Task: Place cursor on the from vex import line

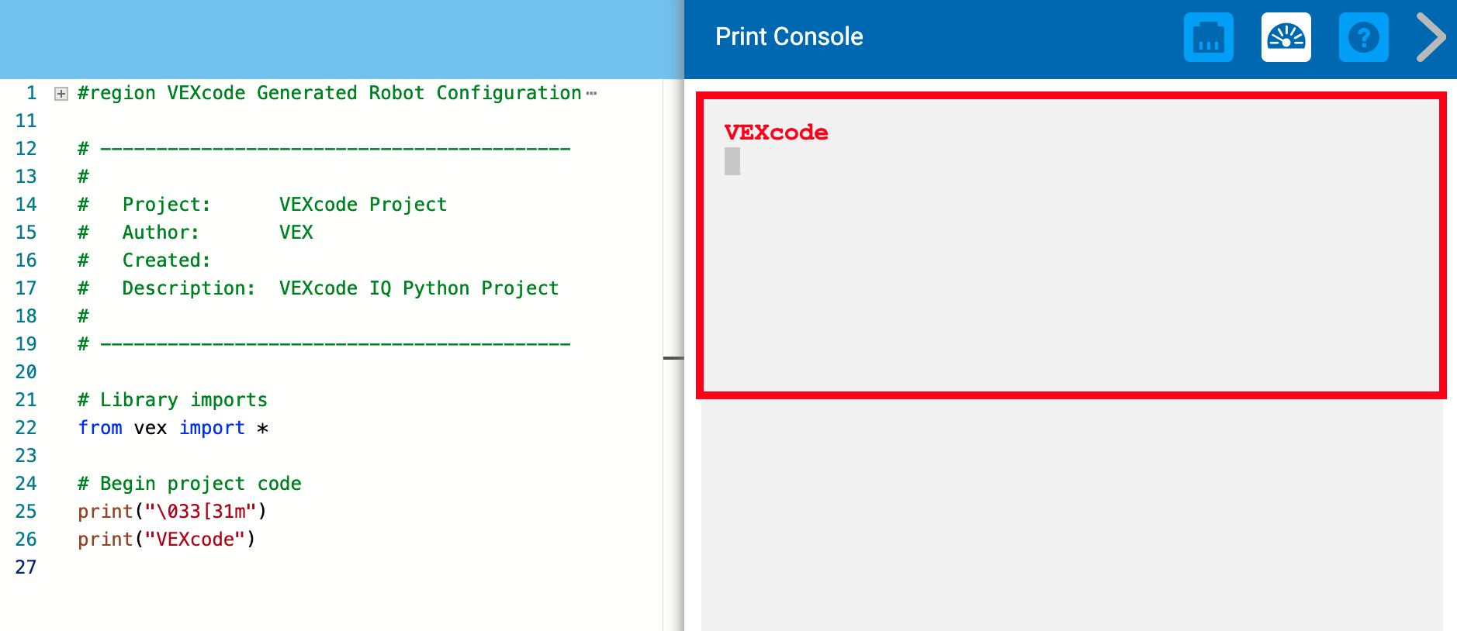Action: pyautogui.click(x=172, y=427)
